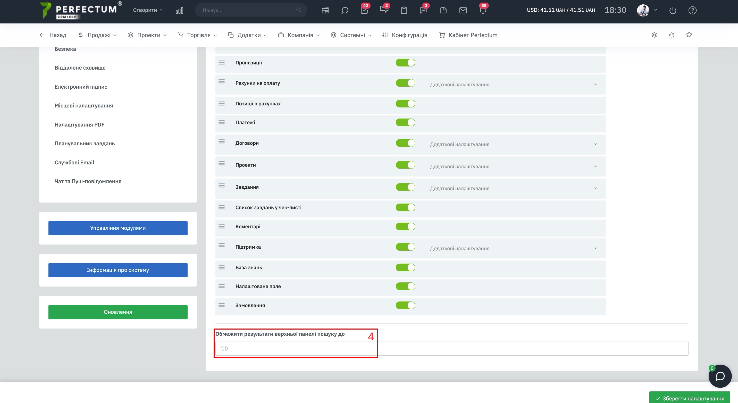This screenshot has height=403, width=738.
Task: Click Зберегти налаштування button
Action: tap(689, 398)
